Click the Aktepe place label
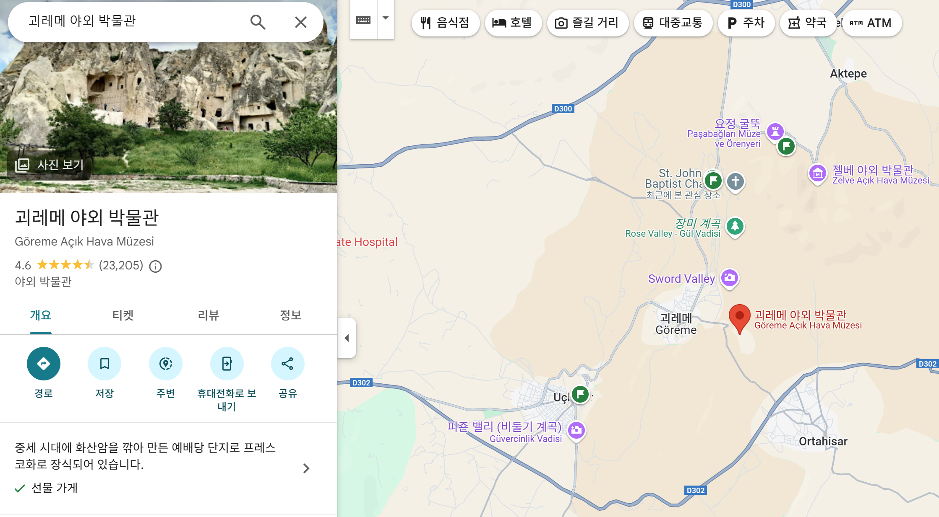This screenshot has height=517, width=939. [848, 74]
